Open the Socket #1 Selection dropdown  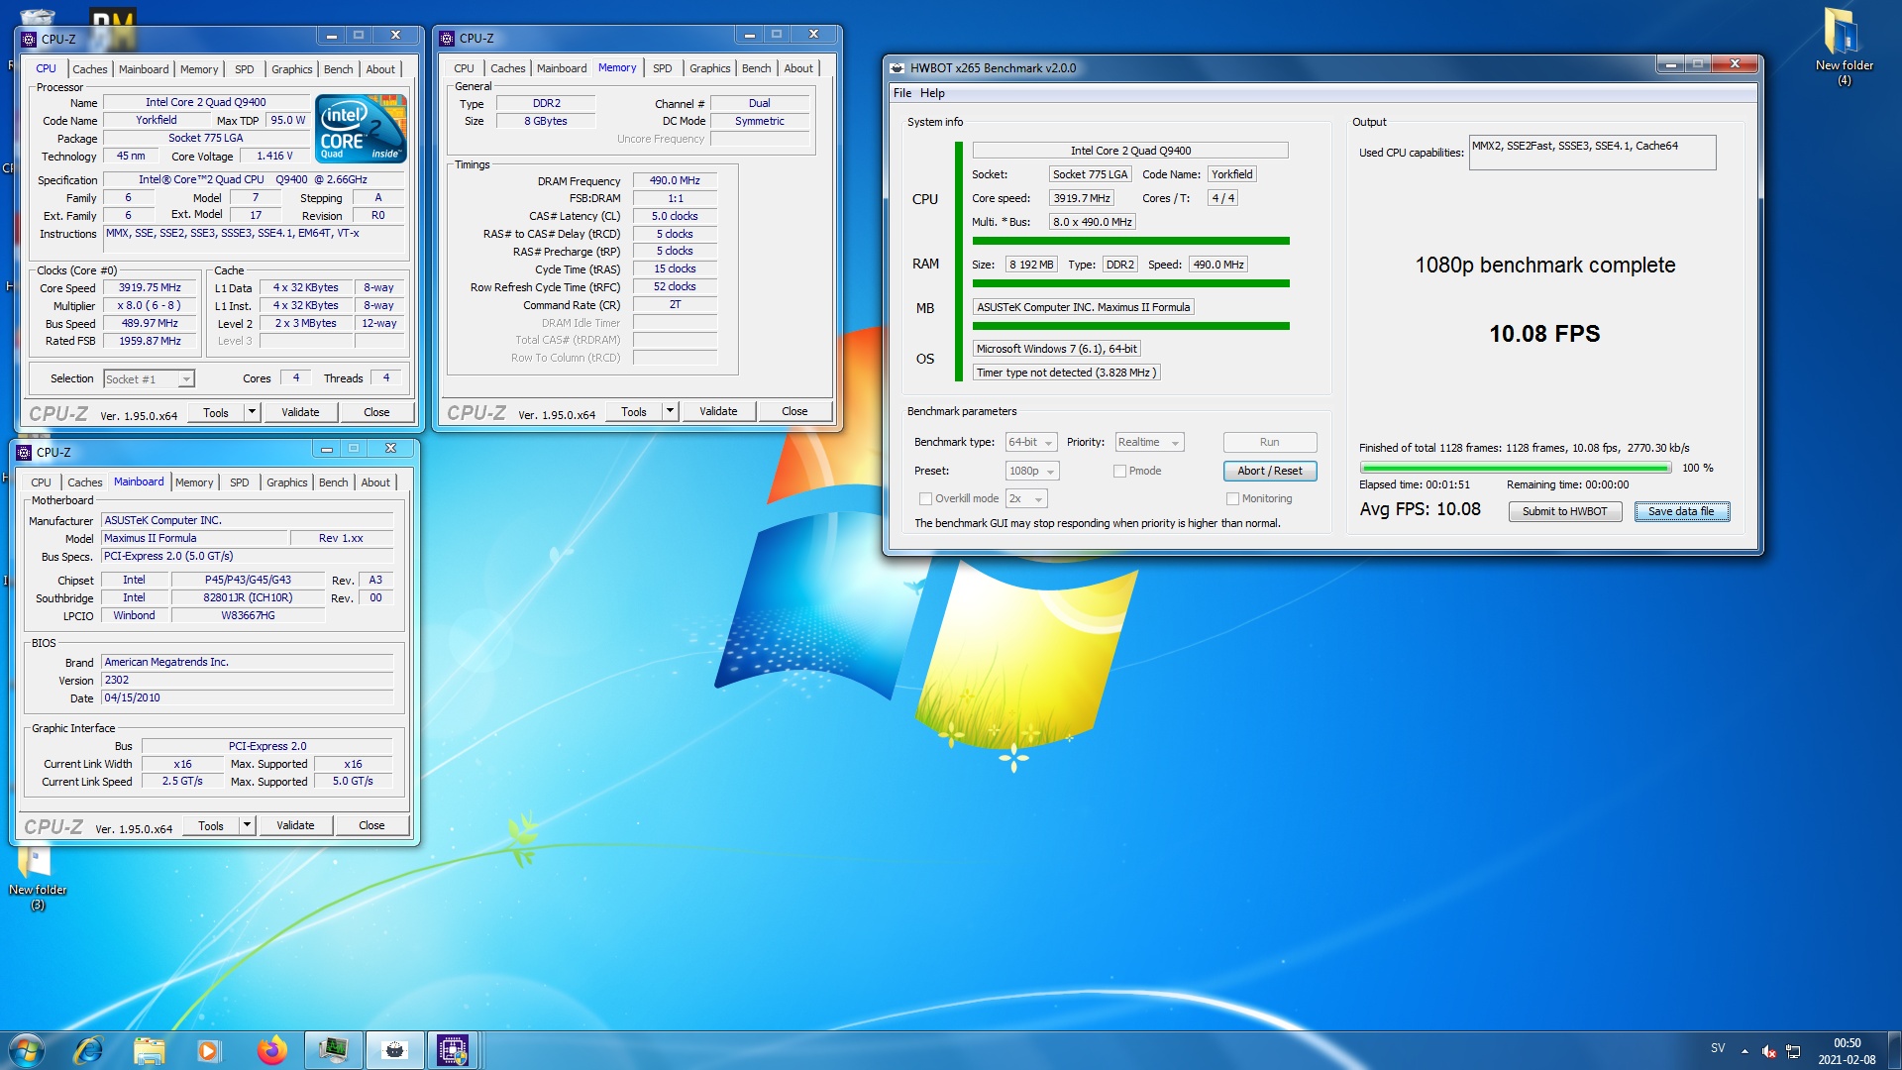click(149, 379)
